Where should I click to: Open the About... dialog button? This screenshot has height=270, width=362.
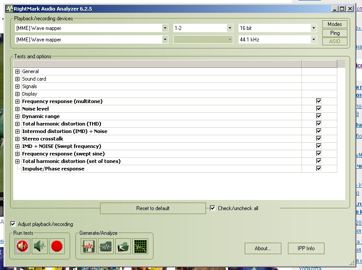pos(262,248)
